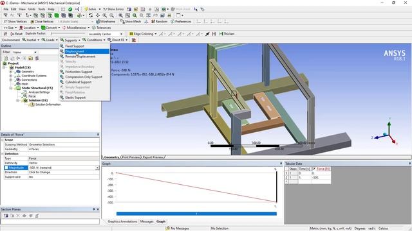Open the Units menu
412x231 pixels.
(x=32, y=9)
